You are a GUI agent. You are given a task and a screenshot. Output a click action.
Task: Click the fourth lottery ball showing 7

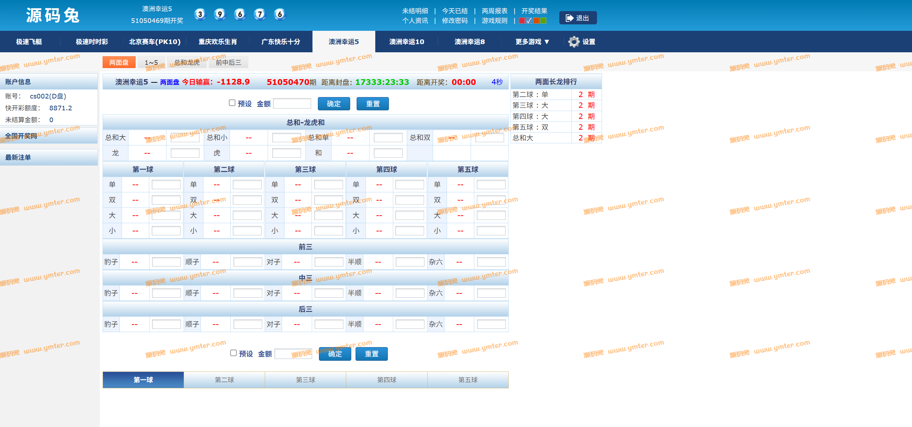pyautogui.click(x=260, y=14)
